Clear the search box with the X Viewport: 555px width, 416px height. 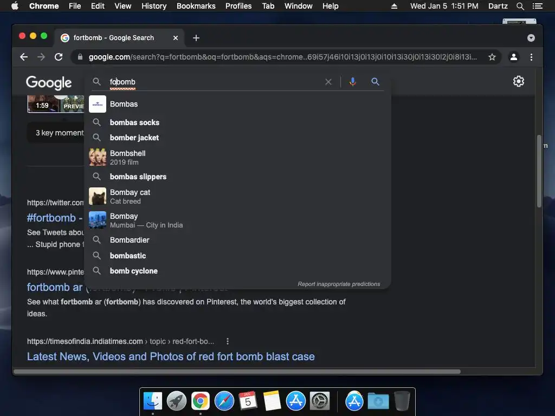tap(328, 82)
